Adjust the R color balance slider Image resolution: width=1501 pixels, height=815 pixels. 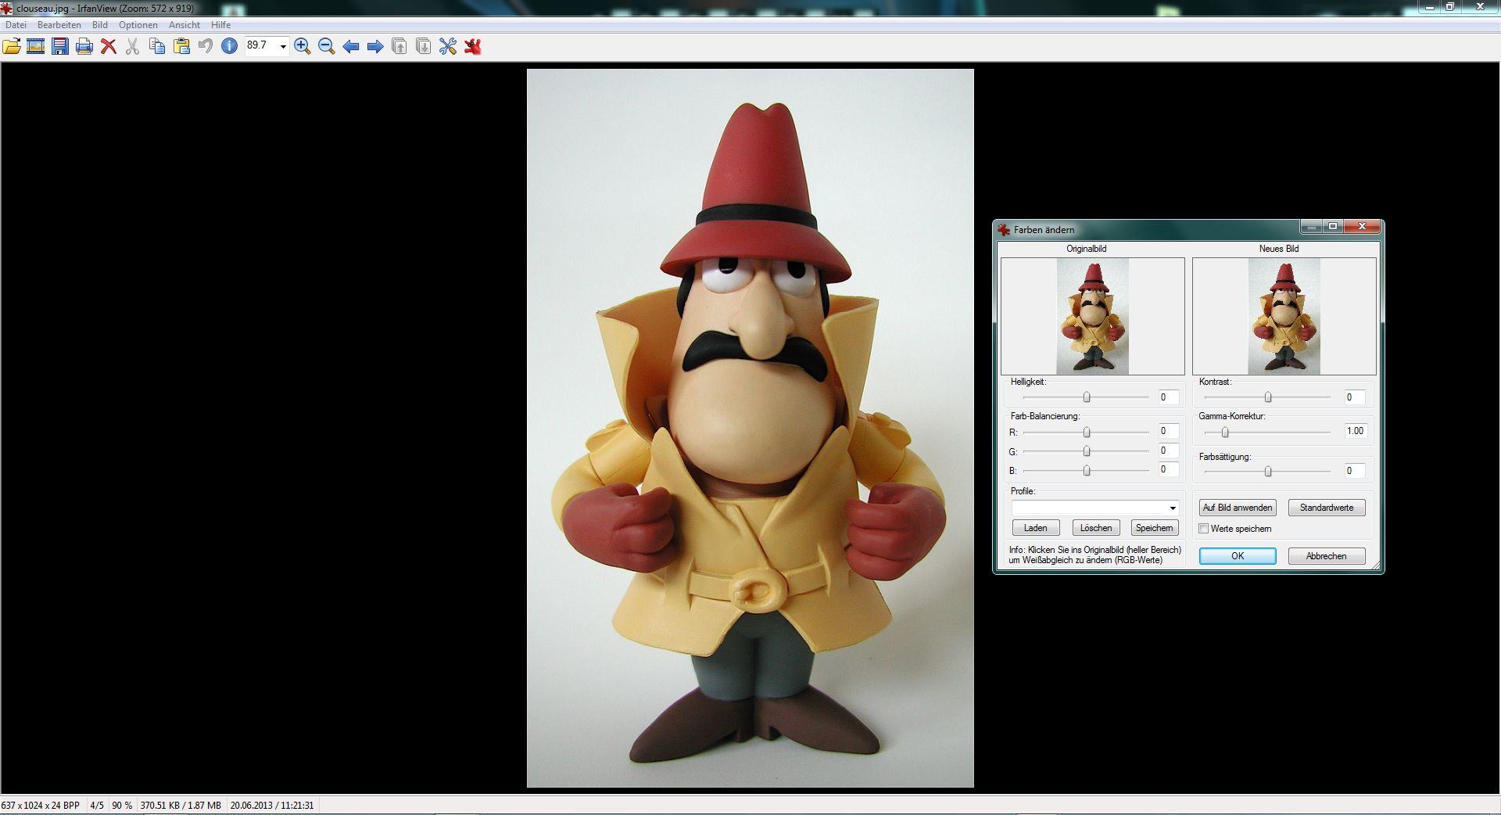pyautogui.click(x=1087, y=433)
